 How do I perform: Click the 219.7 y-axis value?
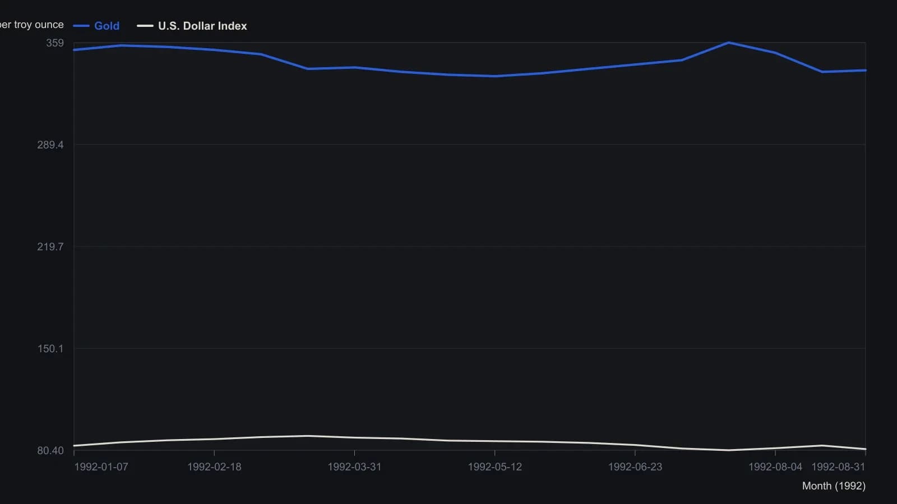click(50, 247)
